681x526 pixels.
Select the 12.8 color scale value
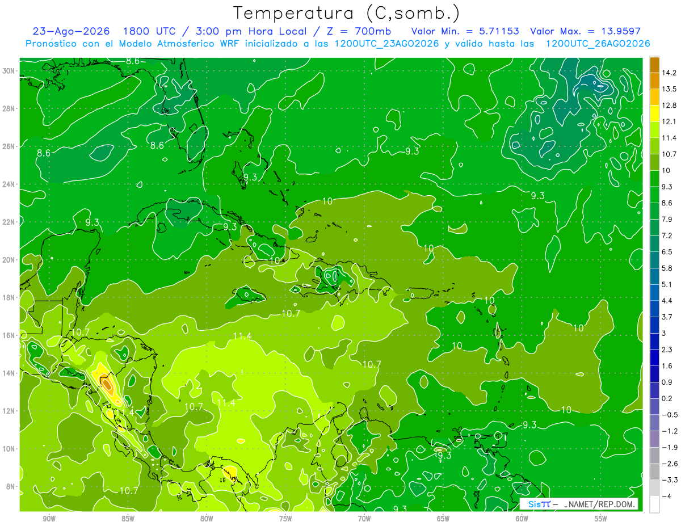669,106
